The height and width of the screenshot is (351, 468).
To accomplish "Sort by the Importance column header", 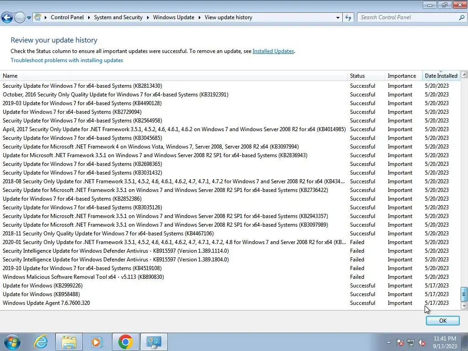I will click(404, 76).
